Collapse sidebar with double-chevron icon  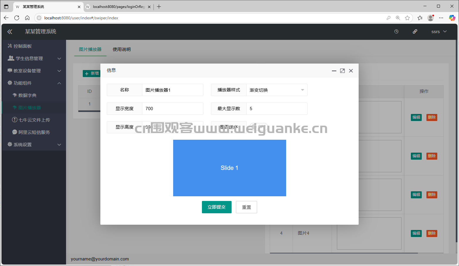pyautogui.click(x=10, y=32)
